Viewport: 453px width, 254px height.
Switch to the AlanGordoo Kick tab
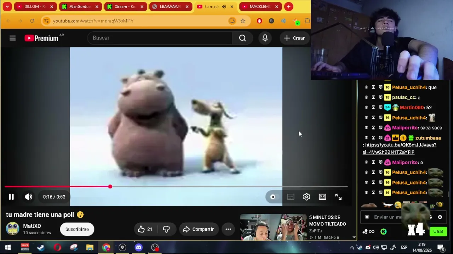click(80, 6)
